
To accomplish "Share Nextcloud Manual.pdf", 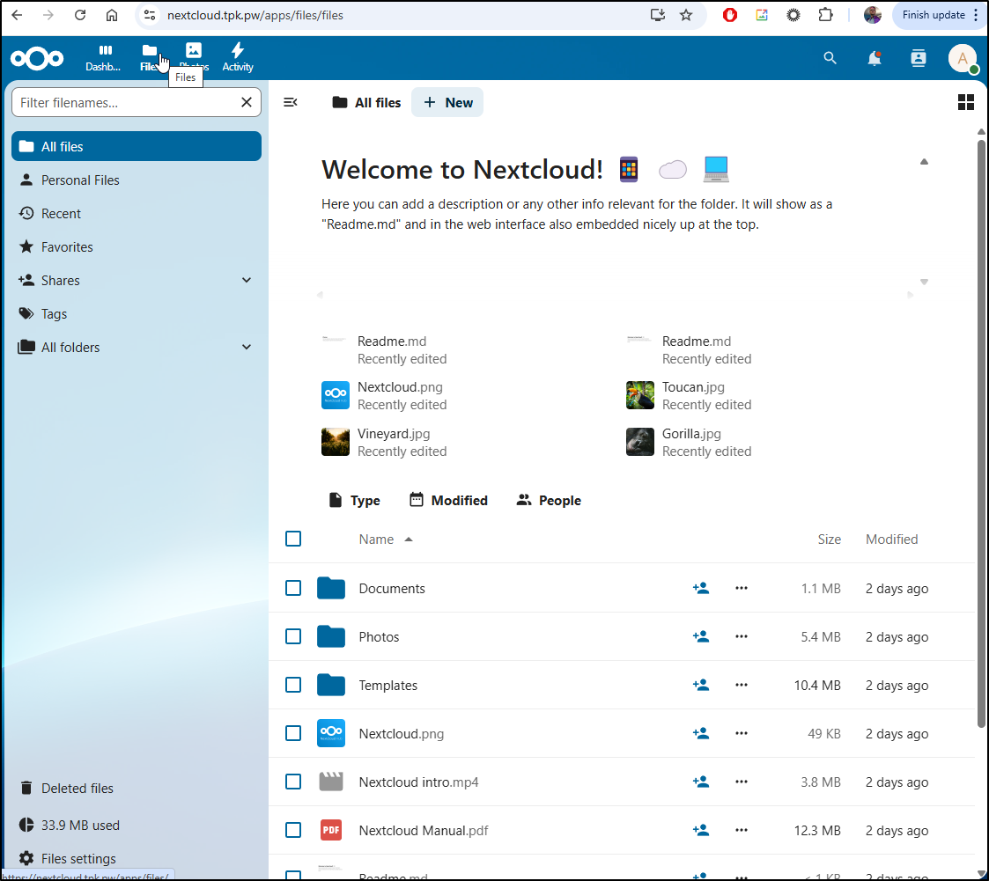I will 701,831.
